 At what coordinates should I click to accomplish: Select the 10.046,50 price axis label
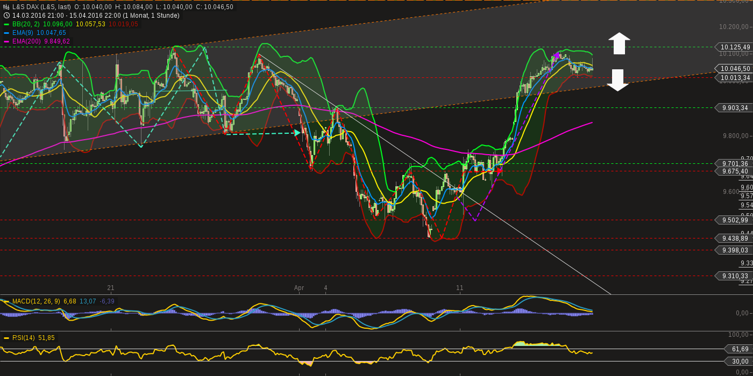pos(734,68)
